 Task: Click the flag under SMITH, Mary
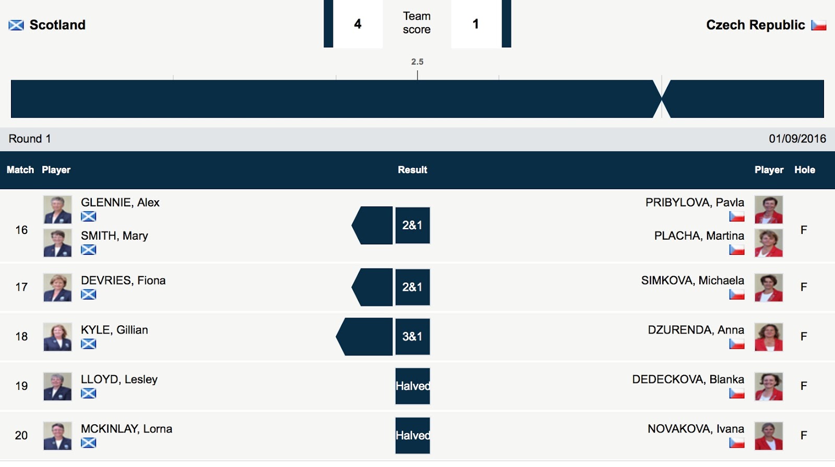pyautogui.click(x=89, y=250)
